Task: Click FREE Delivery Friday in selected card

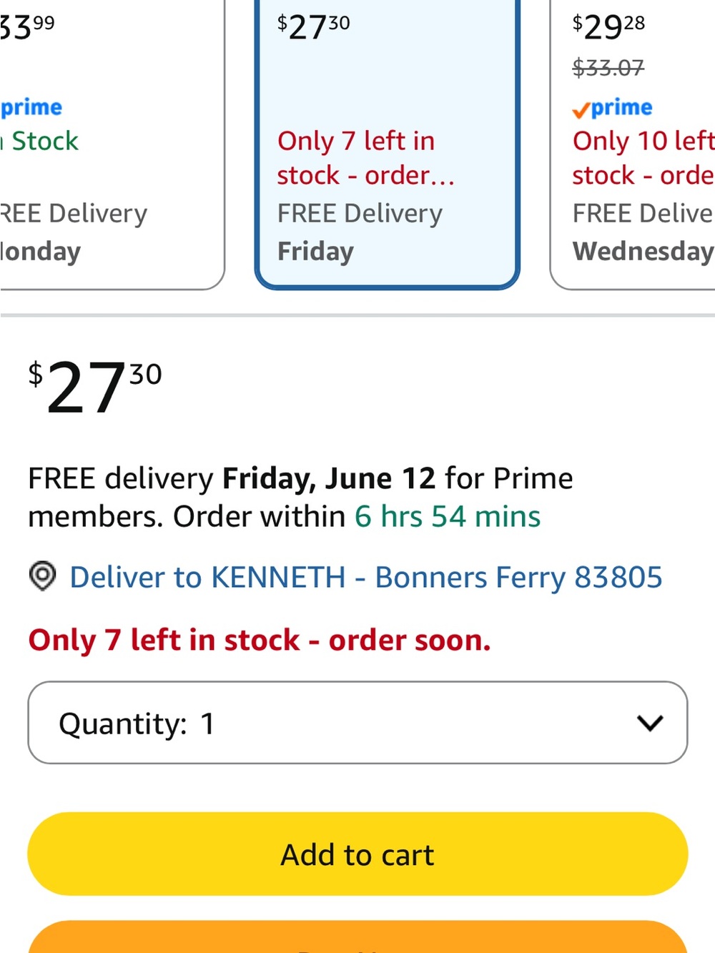Action: 360,232
